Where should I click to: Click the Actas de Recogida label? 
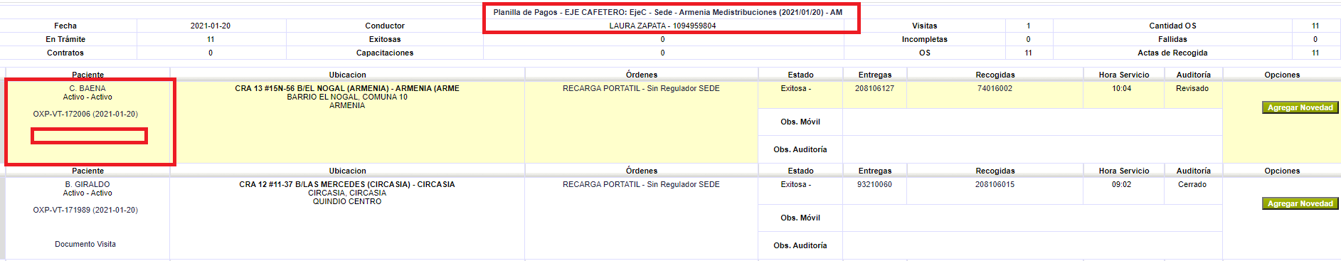(1172, 53)
